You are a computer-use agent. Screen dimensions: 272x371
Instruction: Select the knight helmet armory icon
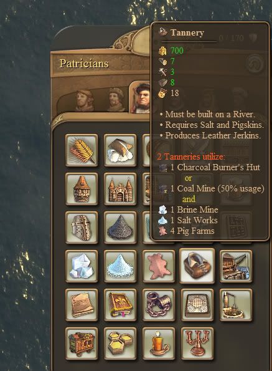click(x=82, y=228)
